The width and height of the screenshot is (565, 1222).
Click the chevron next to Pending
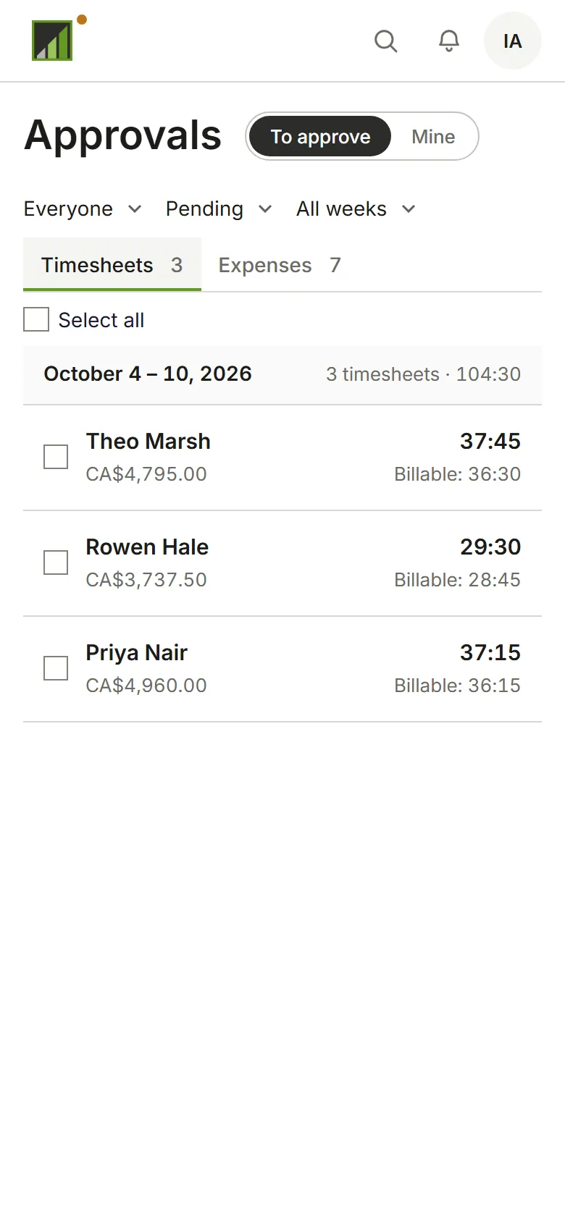265,209
